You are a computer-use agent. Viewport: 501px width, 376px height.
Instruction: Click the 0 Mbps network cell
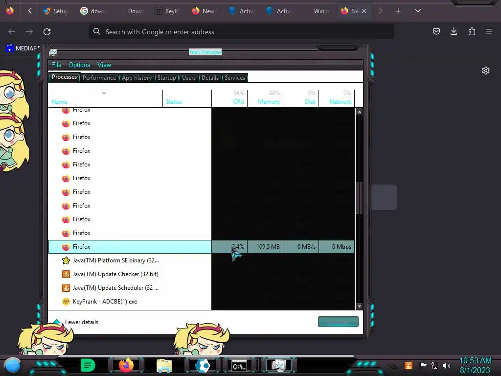click(x=337, y=247)
